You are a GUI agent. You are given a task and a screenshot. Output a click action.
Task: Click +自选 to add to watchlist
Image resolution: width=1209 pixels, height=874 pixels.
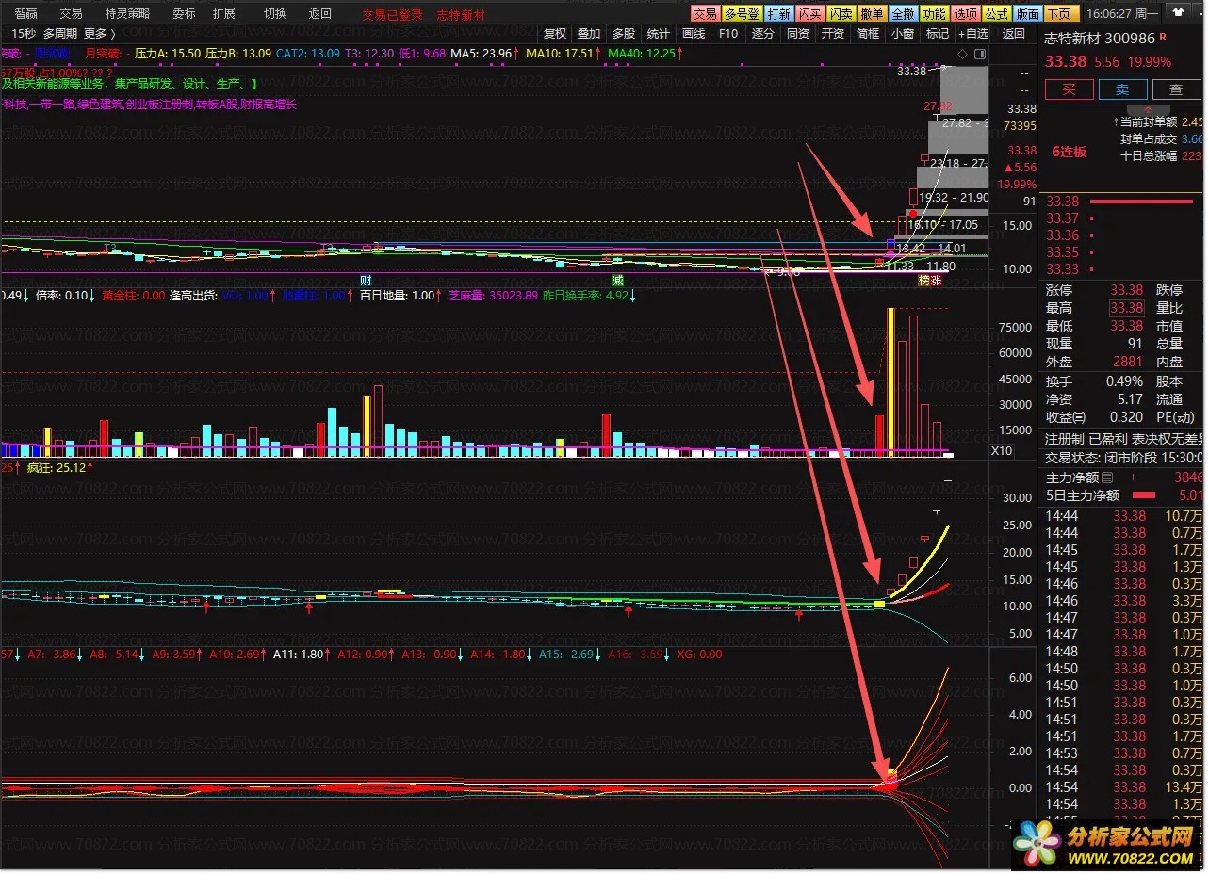(x=973, y=34)
